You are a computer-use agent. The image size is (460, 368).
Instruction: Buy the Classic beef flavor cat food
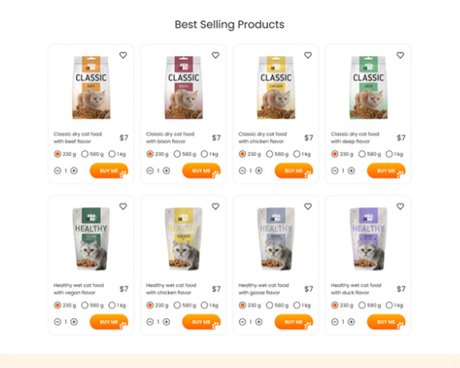click(109, 170)
